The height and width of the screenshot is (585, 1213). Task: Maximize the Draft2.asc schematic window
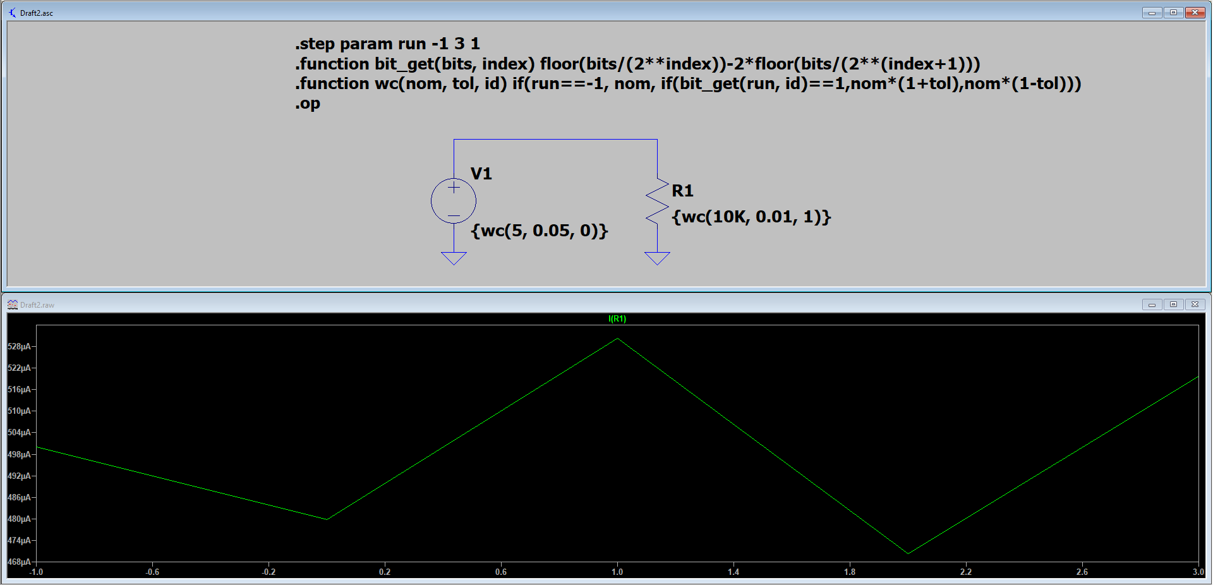1173,13
